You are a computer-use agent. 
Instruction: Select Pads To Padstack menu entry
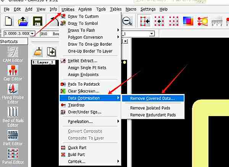point(90,84)
